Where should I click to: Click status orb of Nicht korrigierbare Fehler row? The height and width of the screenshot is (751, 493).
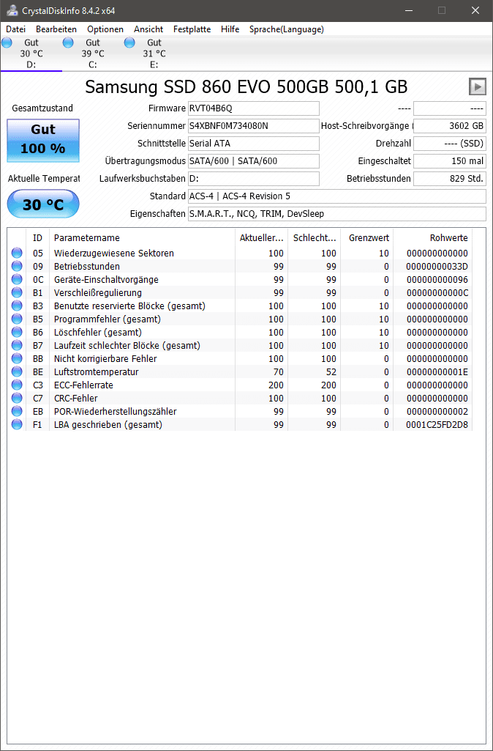pos(17,358)
